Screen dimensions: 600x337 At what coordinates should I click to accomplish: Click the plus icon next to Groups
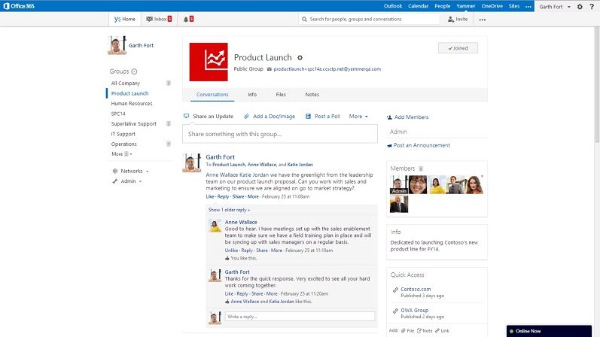tap(134, 71)
